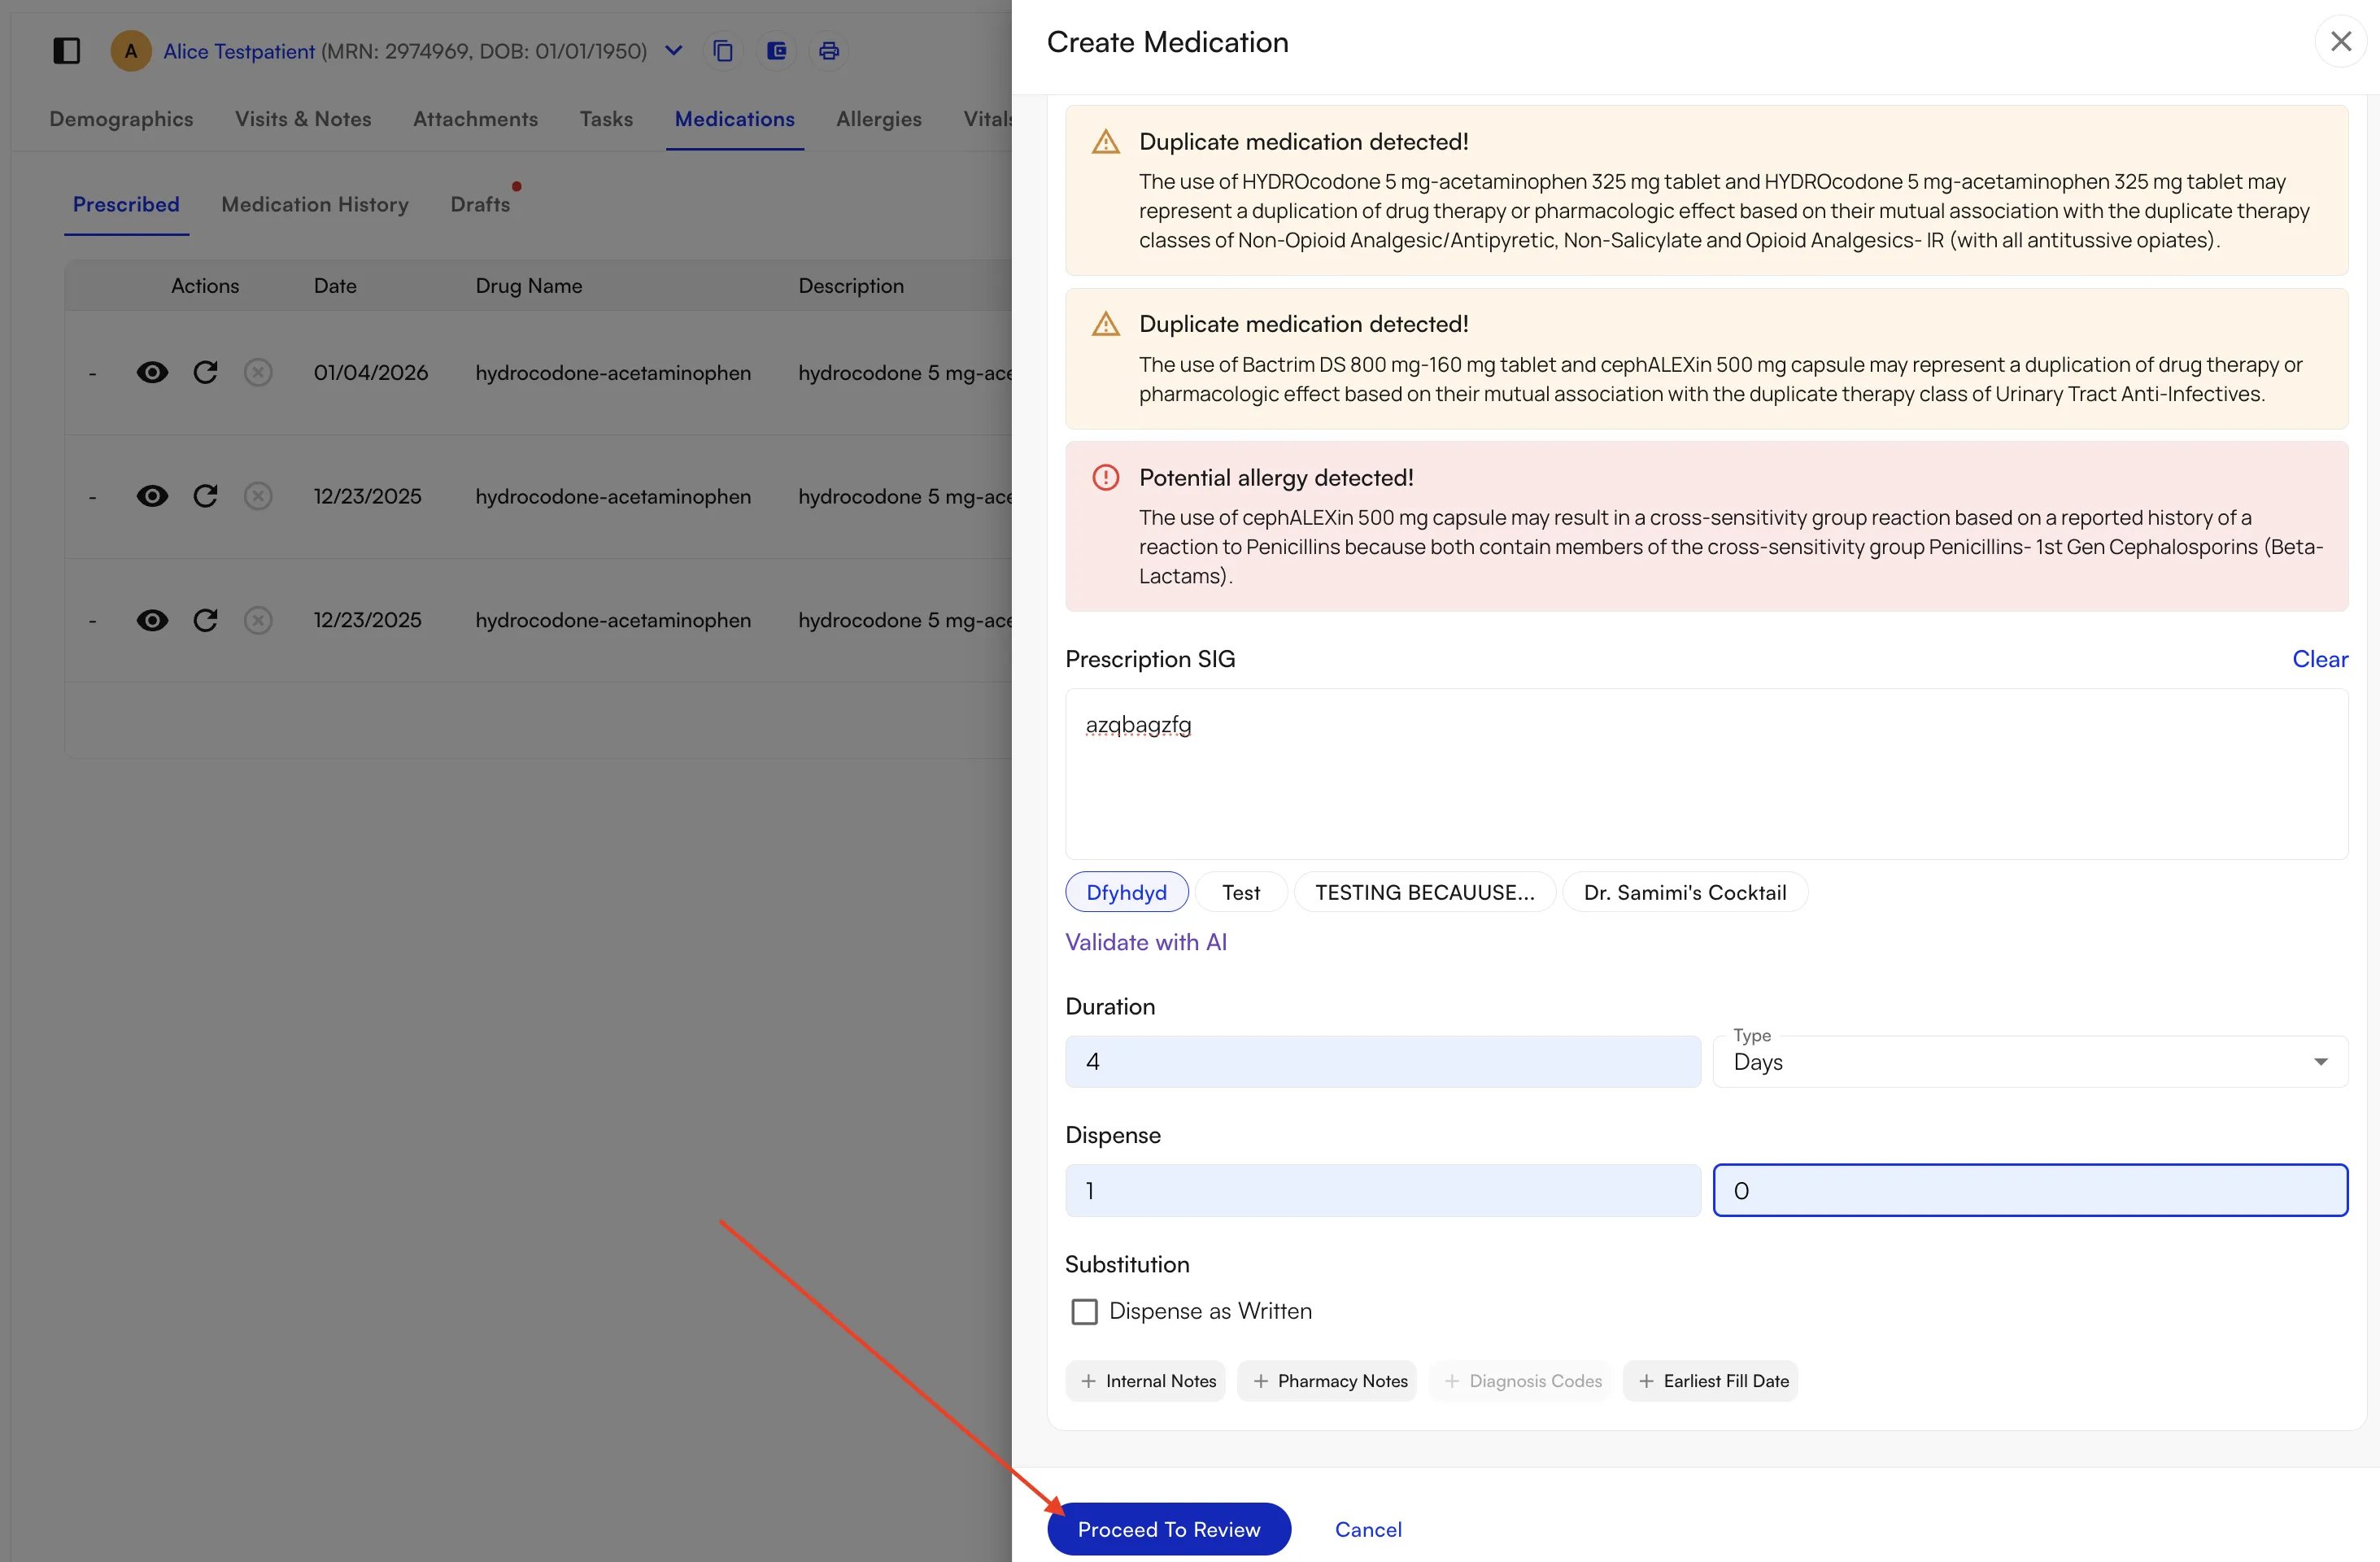Viewport: 2380px width, 1562px height.
Task: Click the Date column header
Action: coord(335,286)
